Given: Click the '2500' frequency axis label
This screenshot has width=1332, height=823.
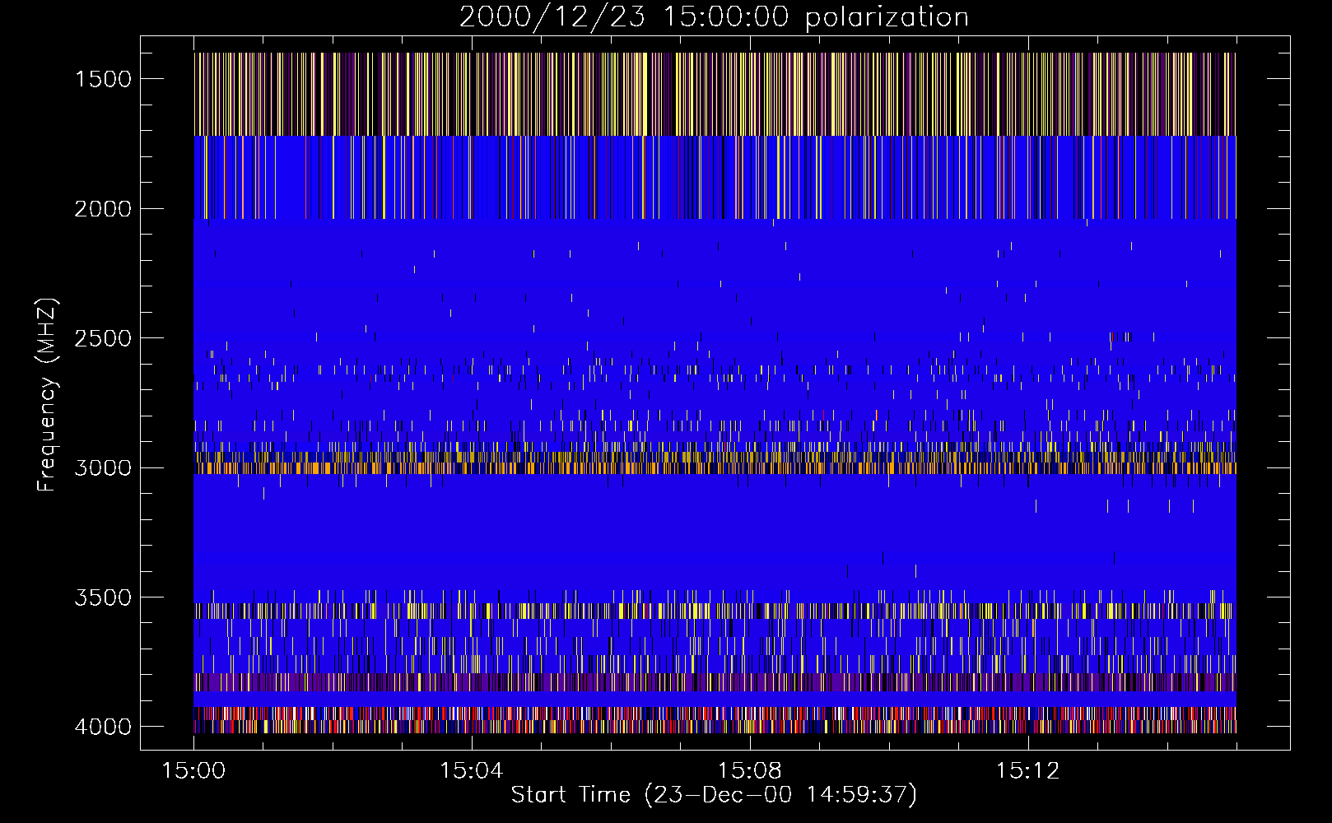Looking at the screenshot, I should [103, 338].
